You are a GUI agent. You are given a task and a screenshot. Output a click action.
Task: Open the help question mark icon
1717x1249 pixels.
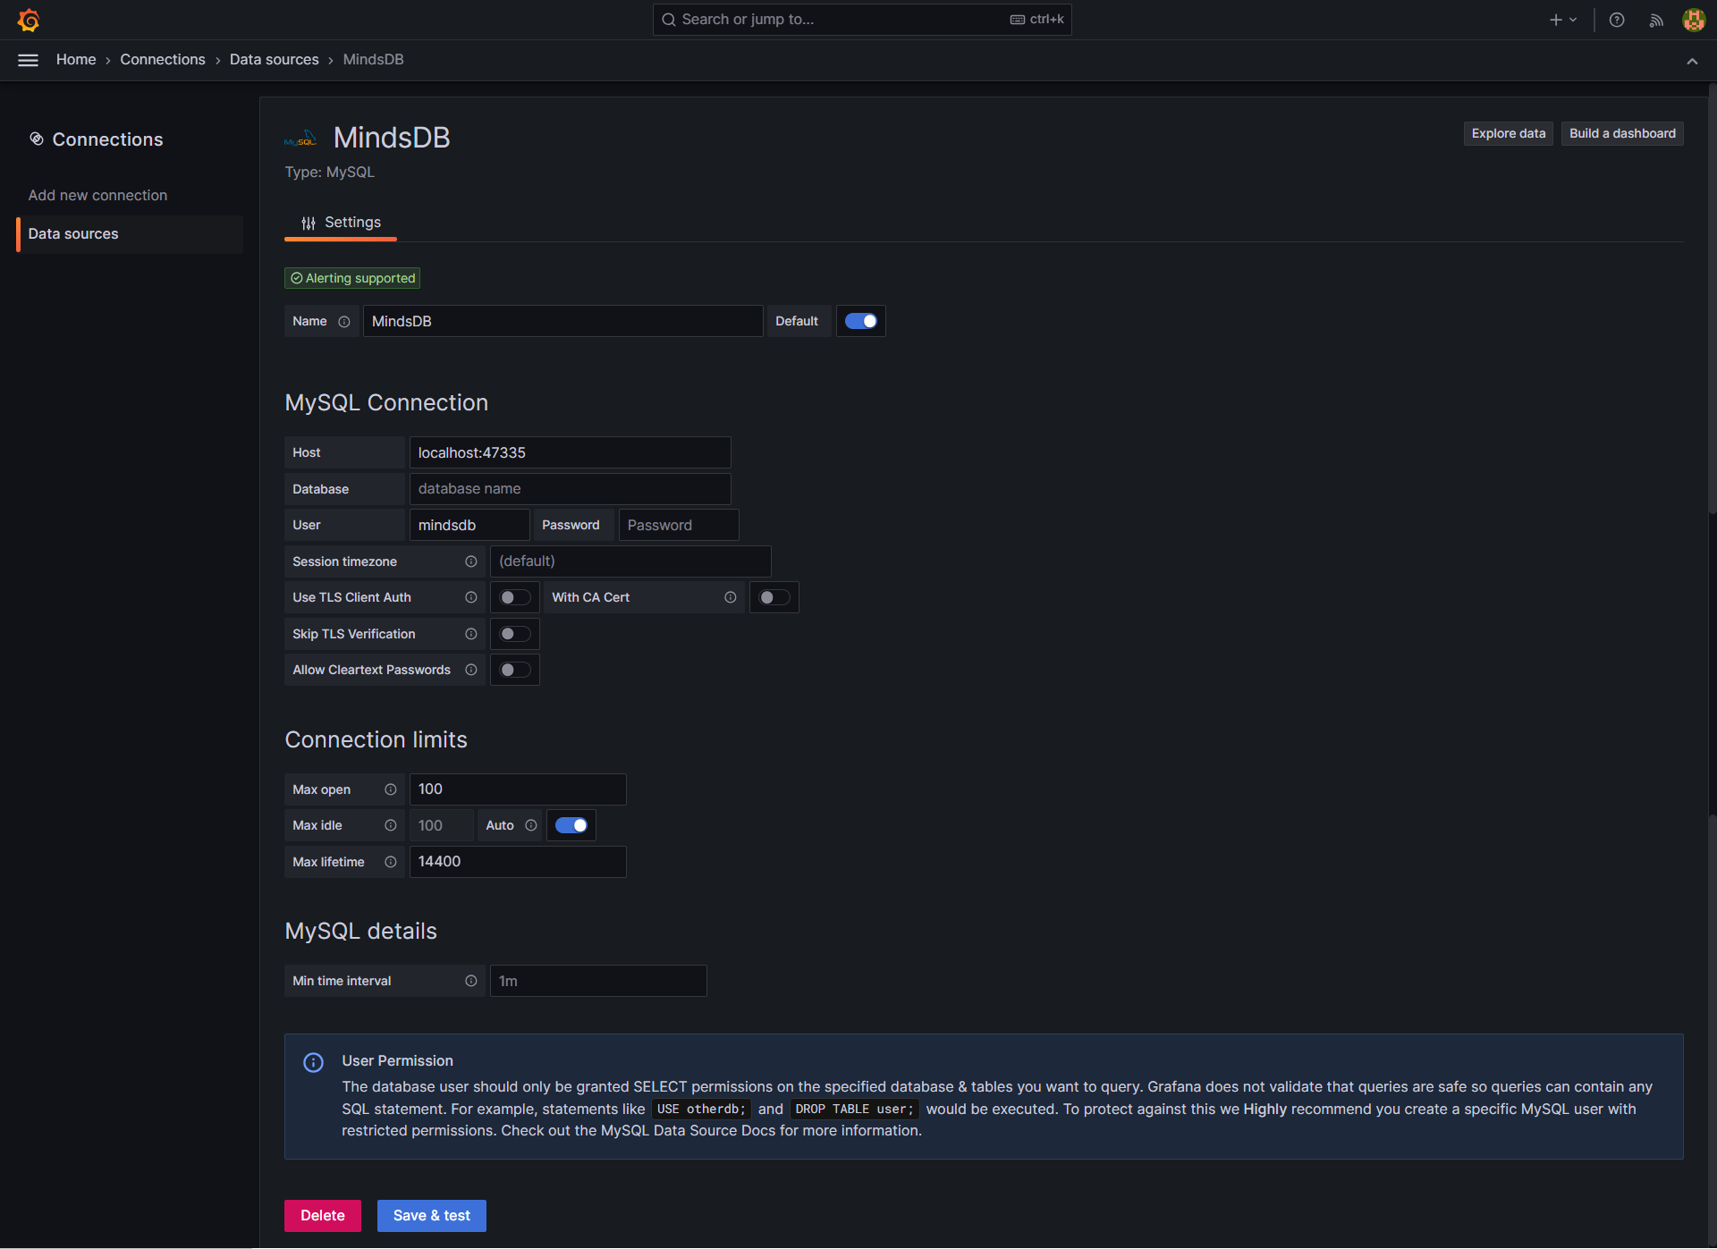coord(1616,20)
